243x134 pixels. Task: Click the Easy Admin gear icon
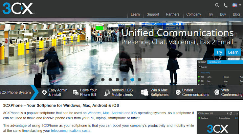pyautogui.click(x=44, y=92)
